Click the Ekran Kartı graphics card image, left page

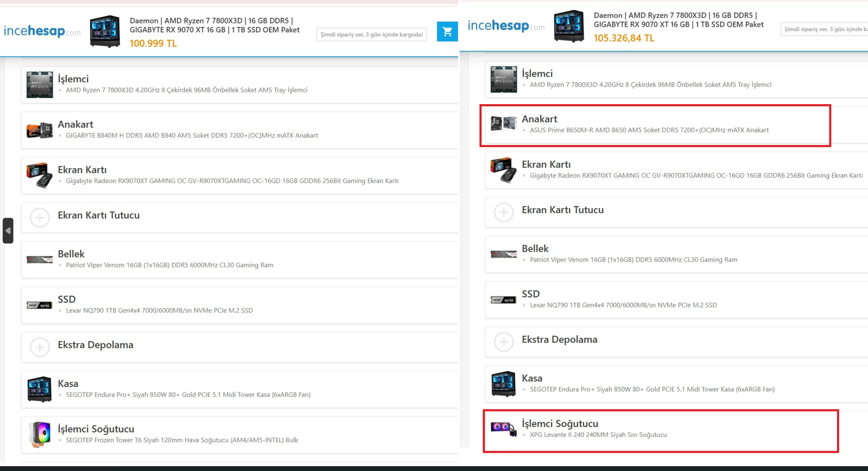coord(40,176)
